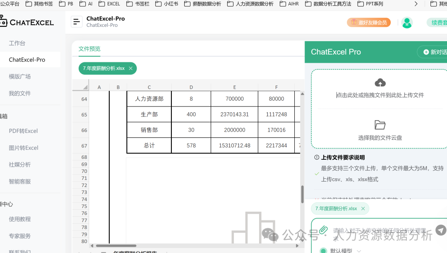Open the EXCEL bookmark folder
The image size is (447, 253).
click(x=109, y=4)
